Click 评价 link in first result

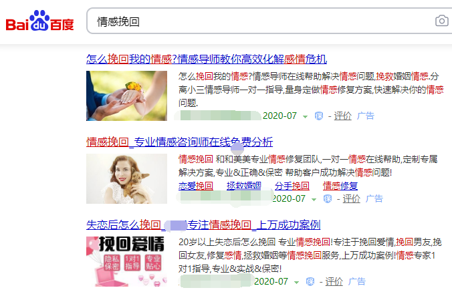point(343,116)
